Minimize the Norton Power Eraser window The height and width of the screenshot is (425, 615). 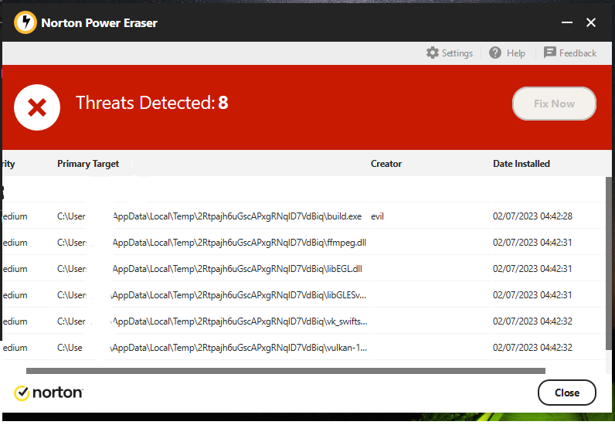click(567, 22)
